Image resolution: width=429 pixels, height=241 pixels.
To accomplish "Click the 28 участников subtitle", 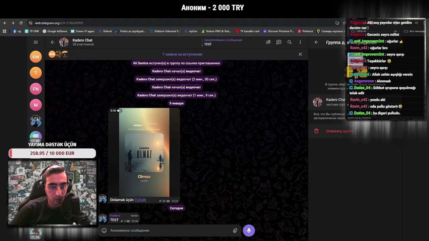I will coord(83,45).
